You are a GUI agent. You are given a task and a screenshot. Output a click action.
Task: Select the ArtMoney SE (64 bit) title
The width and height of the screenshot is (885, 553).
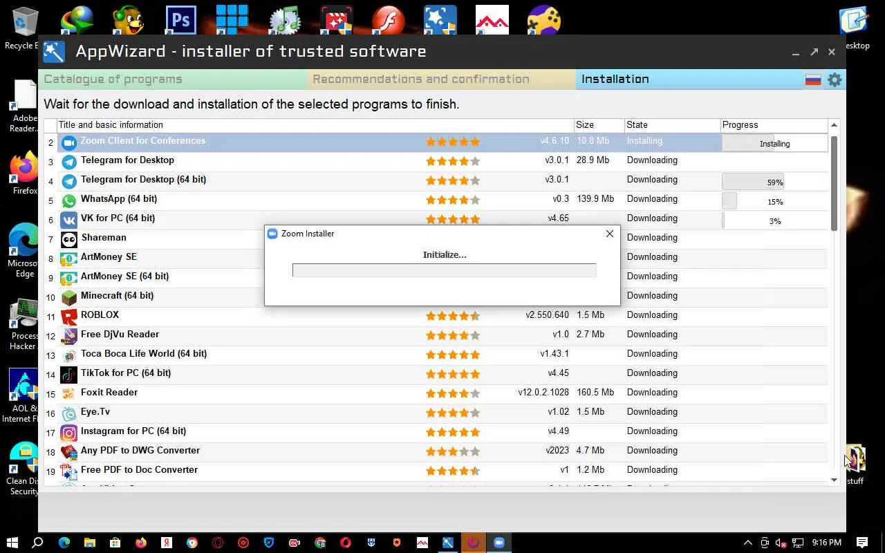tap(124, 276)
